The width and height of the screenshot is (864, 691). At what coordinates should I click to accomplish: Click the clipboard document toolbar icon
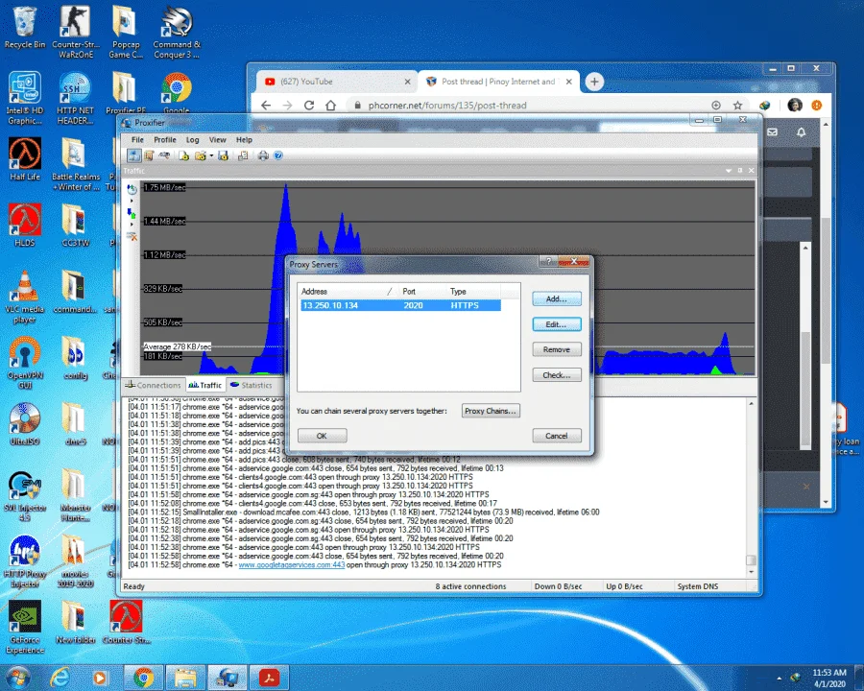(243, 155)
